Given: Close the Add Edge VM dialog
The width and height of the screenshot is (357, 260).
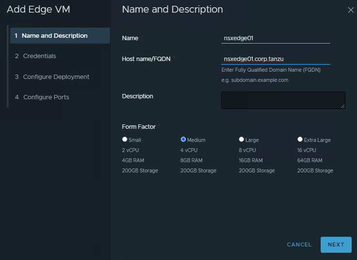Looking at the screenshot, I should [x=351, y=10].
